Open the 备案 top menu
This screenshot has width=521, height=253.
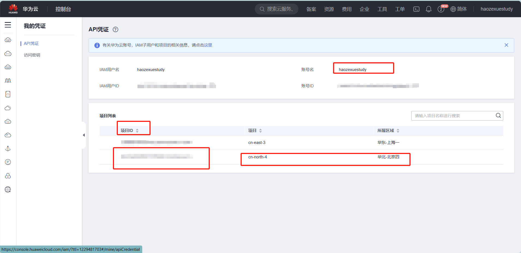point(311,9)
